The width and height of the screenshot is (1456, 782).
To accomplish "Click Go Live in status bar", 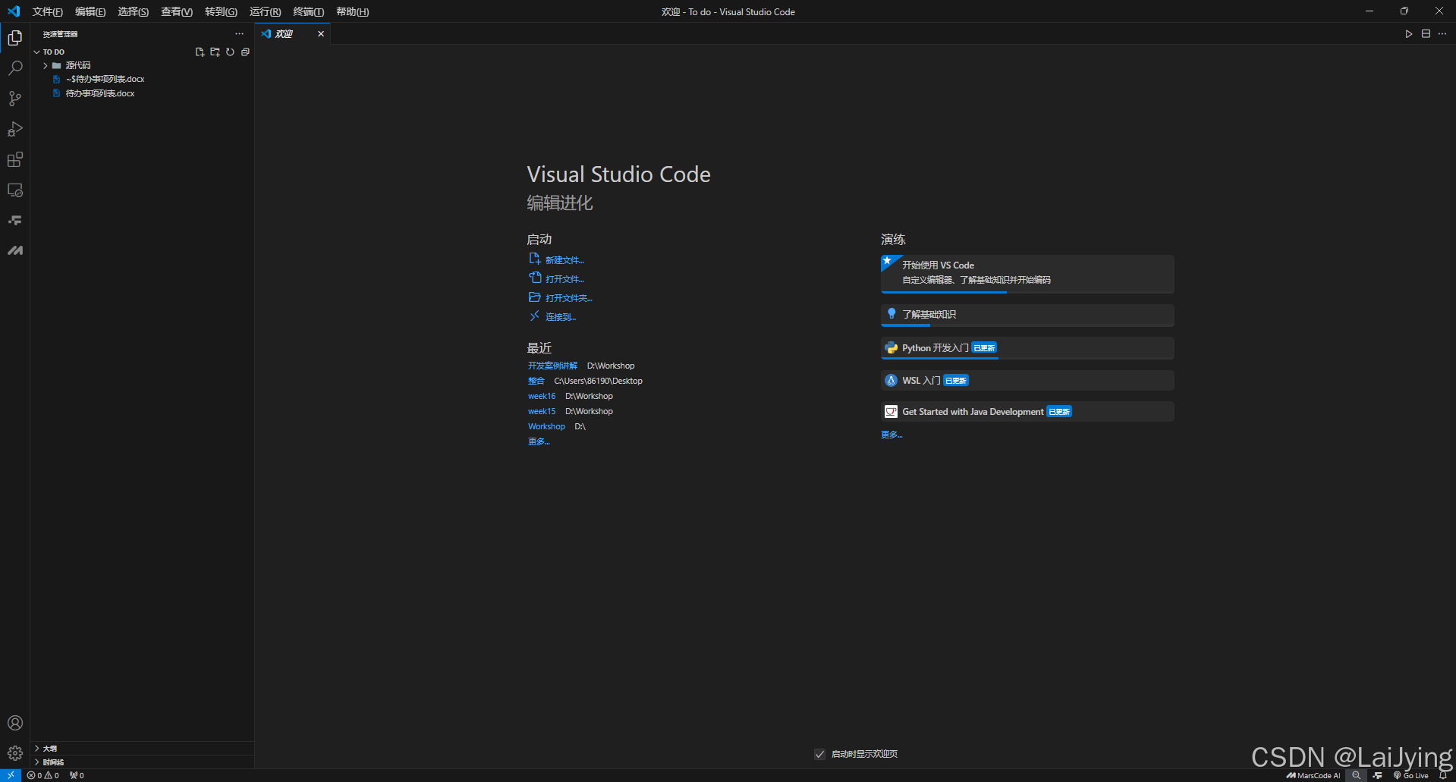I will coord(1410,775).
